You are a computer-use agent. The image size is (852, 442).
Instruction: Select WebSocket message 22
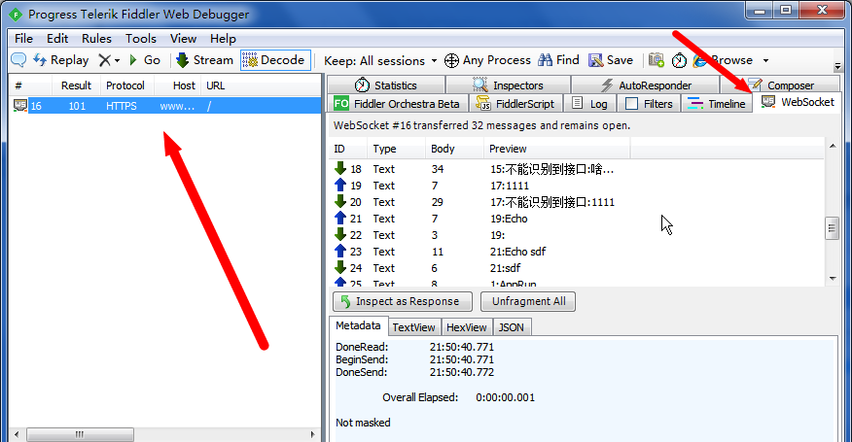pyautogui.click(x=576, y=235)
